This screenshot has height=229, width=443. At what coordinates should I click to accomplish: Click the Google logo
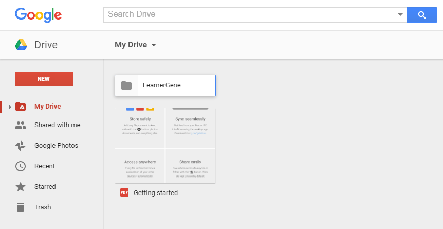click(38, 15)
